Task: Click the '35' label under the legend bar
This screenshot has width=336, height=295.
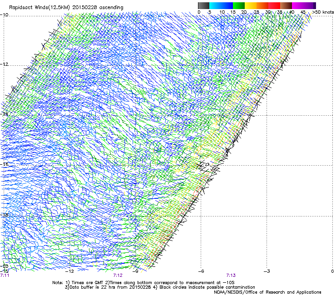Action: 280,12
